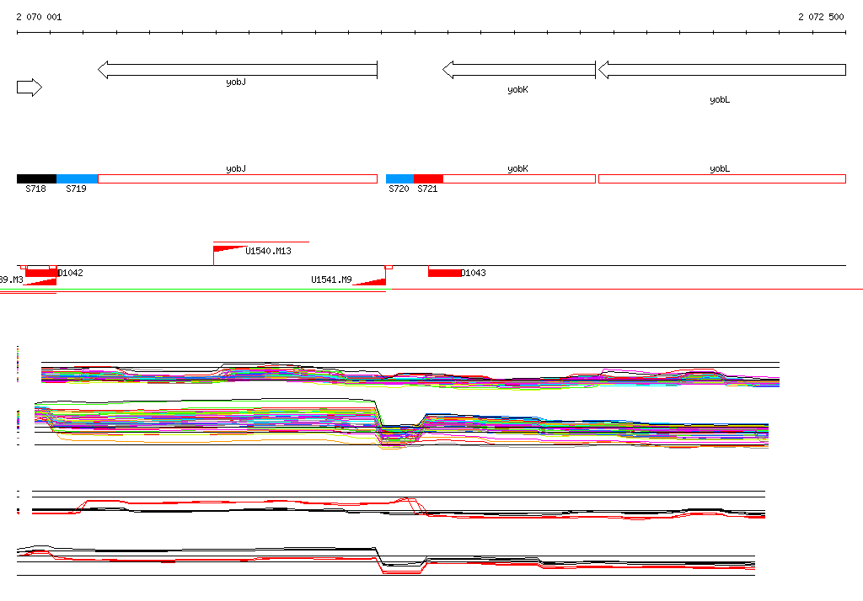The width and height of the screenshot is (863, 601).
Task: Select the red S721 segment
Action: tap(428, 178)
